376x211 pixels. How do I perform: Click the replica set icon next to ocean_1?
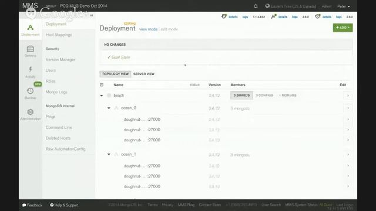coord(116,155)
